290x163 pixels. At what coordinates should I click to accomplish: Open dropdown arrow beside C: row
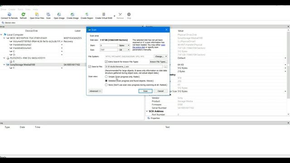pyautogui.click(x=62, y=51)
